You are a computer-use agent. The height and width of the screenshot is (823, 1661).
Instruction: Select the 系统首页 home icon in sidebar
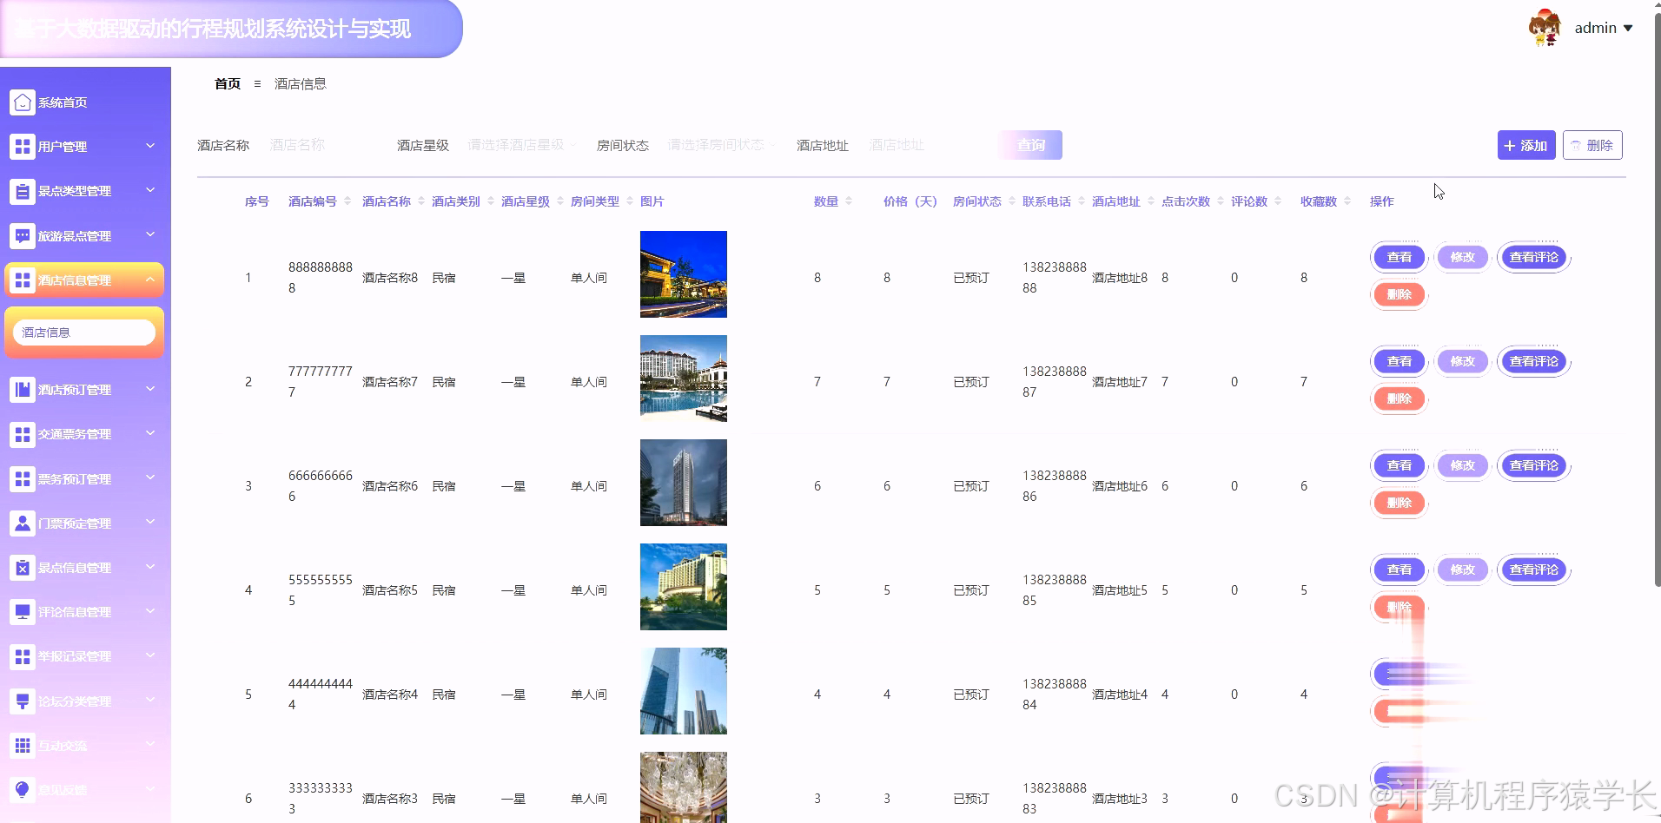point(23,102)
